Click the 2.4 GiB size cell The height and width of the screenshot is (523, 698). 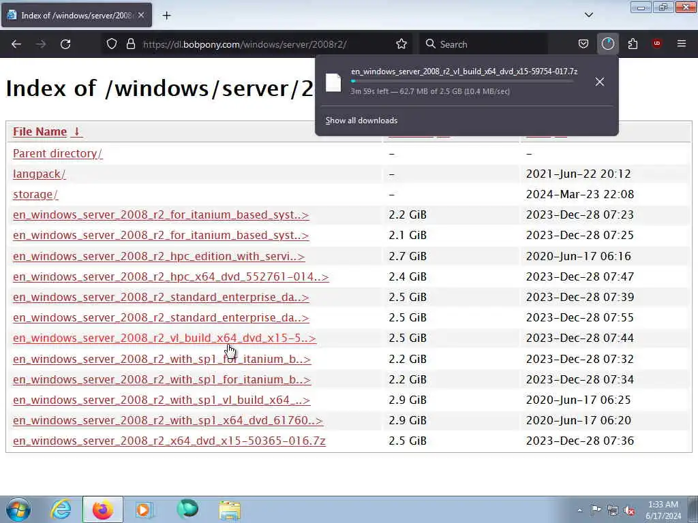point(408,276)
